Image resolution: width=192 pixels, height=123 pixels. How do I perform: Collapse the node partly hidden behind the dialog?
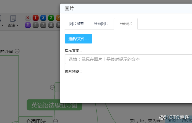click(x=52, y=87)
